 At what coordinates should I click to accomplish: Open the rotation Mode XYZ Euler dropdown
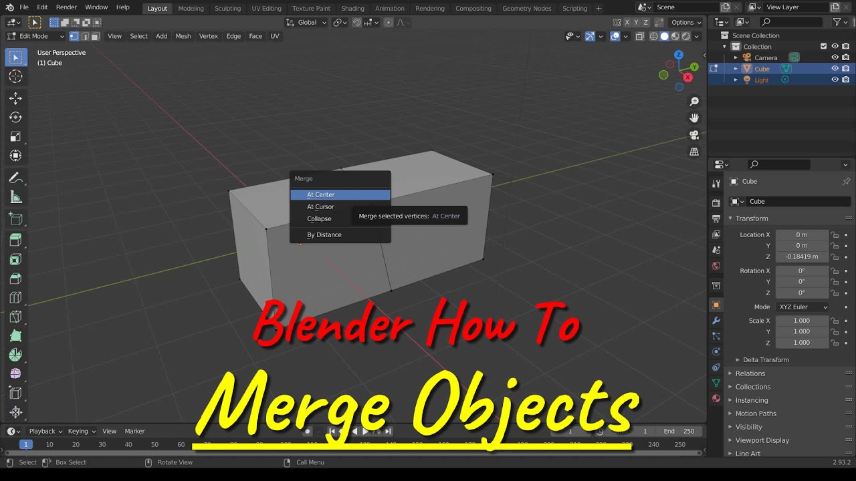(x=802, y=307)
